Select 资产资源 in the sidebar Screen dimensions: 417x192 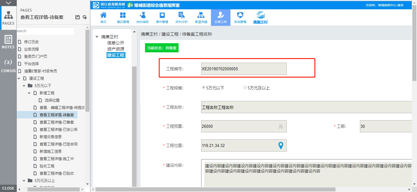[116, 49]
